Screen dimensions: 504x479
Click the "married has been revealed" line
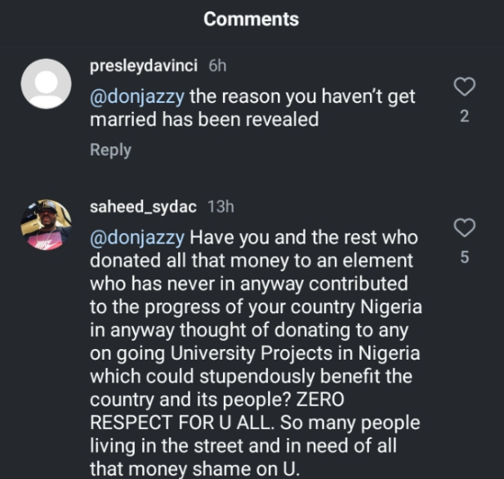203,119
